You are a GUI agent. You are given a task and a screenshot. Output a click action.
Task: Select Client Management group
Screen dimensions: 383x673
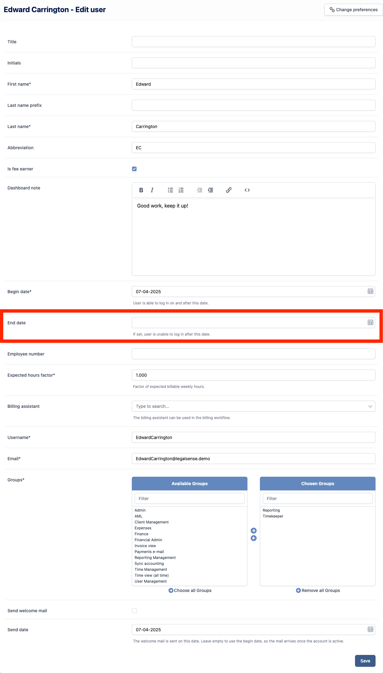tap(152, 522)
